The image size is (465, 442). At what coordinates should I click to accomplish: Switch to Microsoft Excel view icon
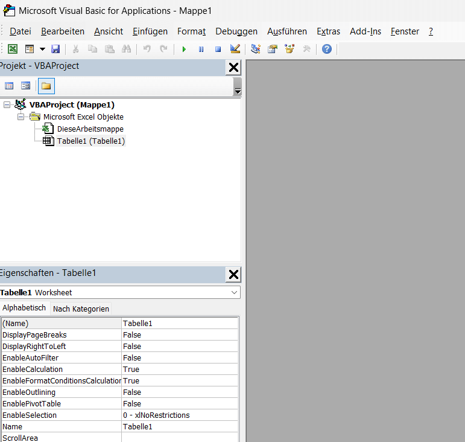[x=13, y=49]
